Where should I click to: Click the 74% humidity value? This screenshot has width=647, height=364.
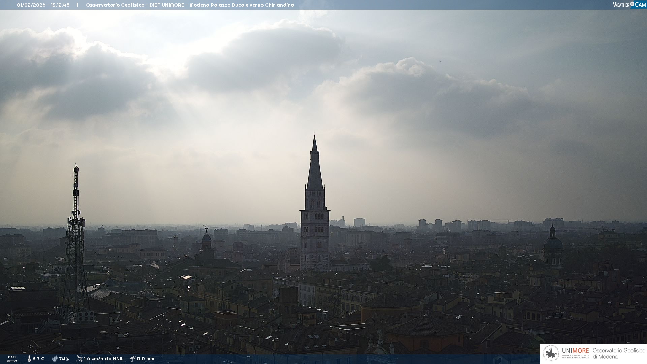(x=64, y=359)
